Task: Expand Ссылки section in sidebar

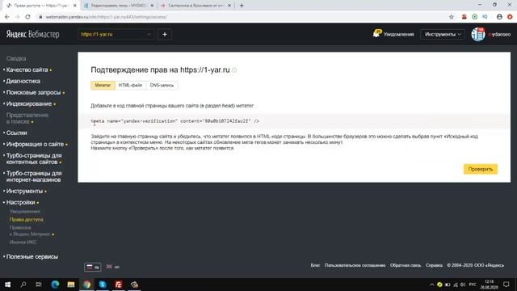Action: (16, 133)
